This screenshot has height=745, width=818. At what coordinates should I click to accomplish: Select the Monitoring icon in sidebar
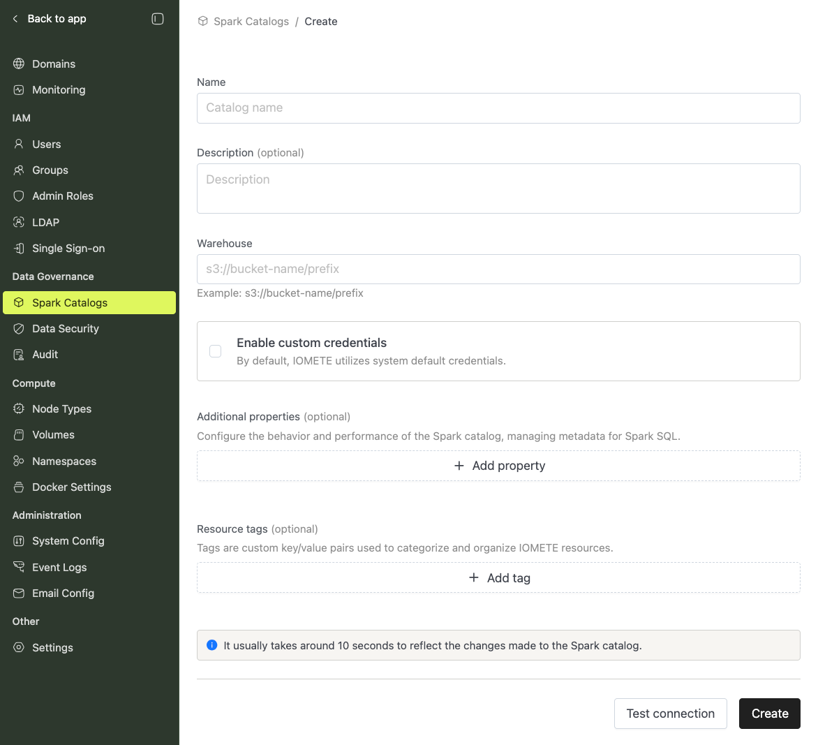click(18, 89)
